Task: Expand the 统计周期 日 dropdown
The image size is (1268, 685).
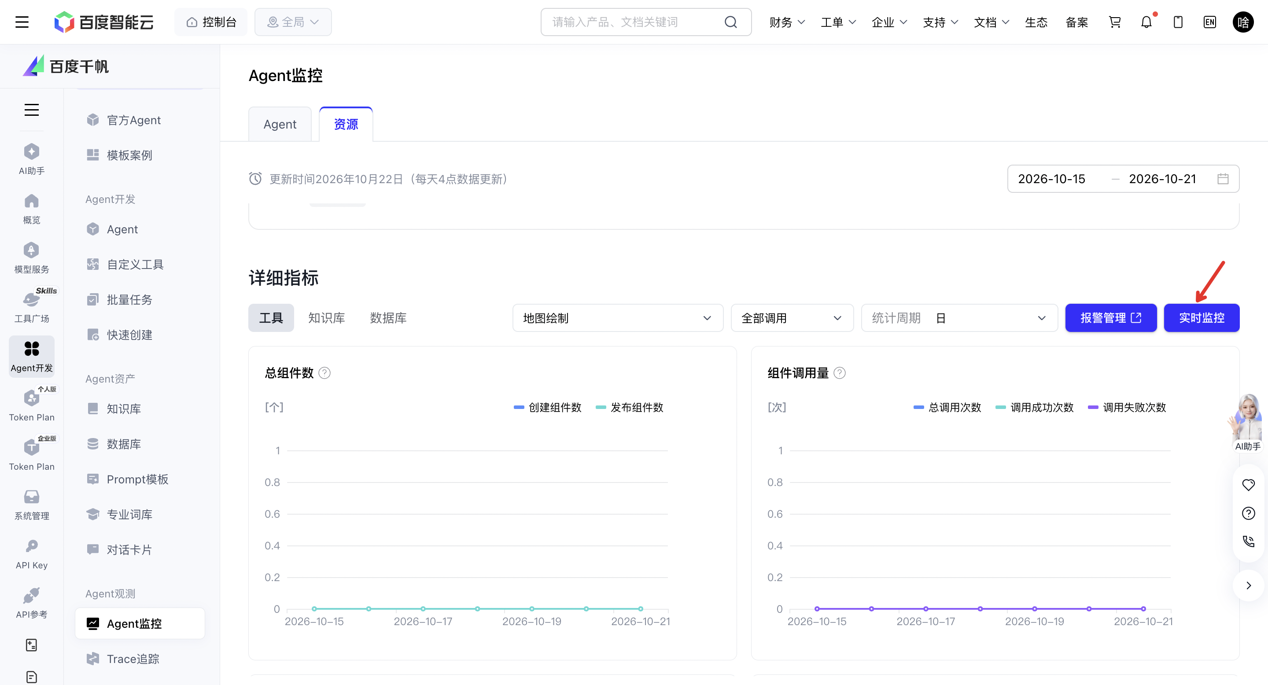Action: [x=959, y=318]
